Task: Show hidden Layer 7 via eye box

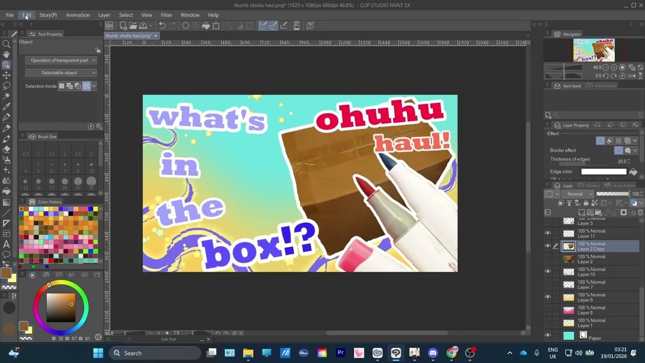Action: click(x=548, y=285)
